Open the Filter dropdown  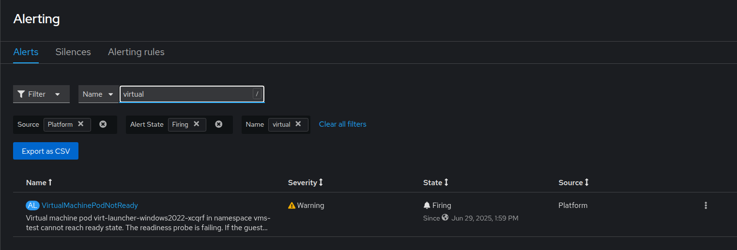pos(41,94)
